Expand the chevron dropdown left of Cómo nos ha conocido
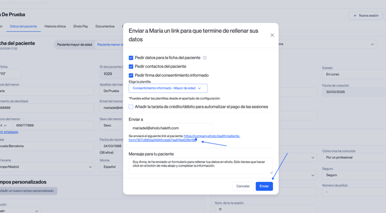386x213 pixels. point(313,157)
